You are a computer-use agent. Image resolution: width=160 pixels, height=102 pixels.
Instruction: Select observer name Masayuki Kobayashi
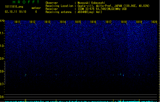[x=91, y=3]
